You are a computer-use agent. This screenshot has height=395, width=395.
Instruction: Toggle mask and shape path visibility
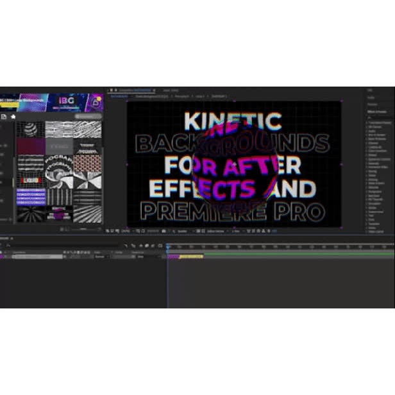coord(143,231)
